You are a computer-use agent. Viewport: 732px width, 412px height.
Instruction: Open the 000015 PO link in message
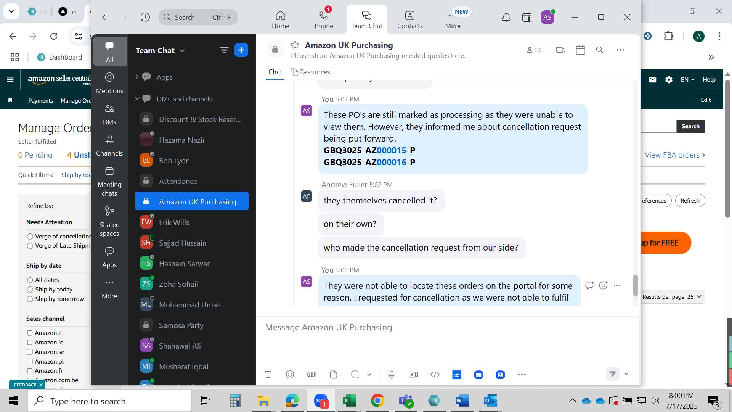391,150
